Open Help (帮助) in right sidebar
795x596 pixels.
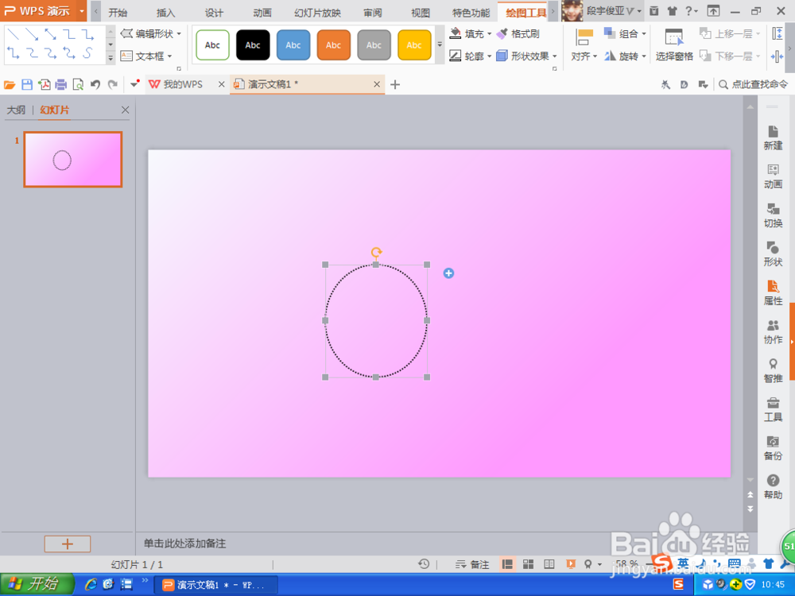click(x=773, y=487)
